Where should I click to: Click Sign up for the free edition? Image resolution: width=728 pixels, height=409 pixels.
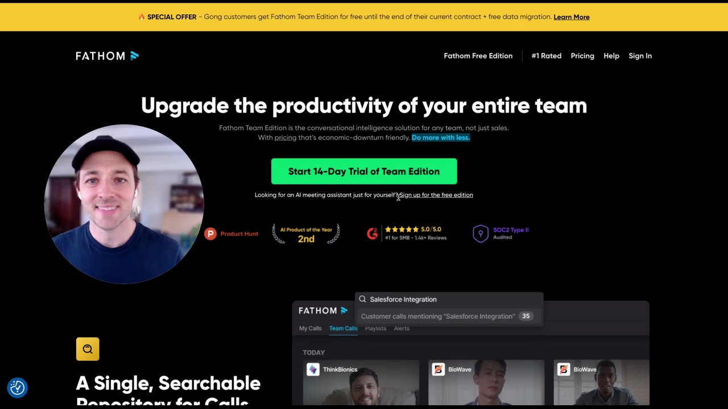click(x=436, y=195)
